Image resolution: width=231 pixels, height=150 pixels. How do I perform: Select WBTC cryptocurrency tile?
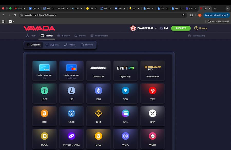pyautogui.click(x=126, y=139)
